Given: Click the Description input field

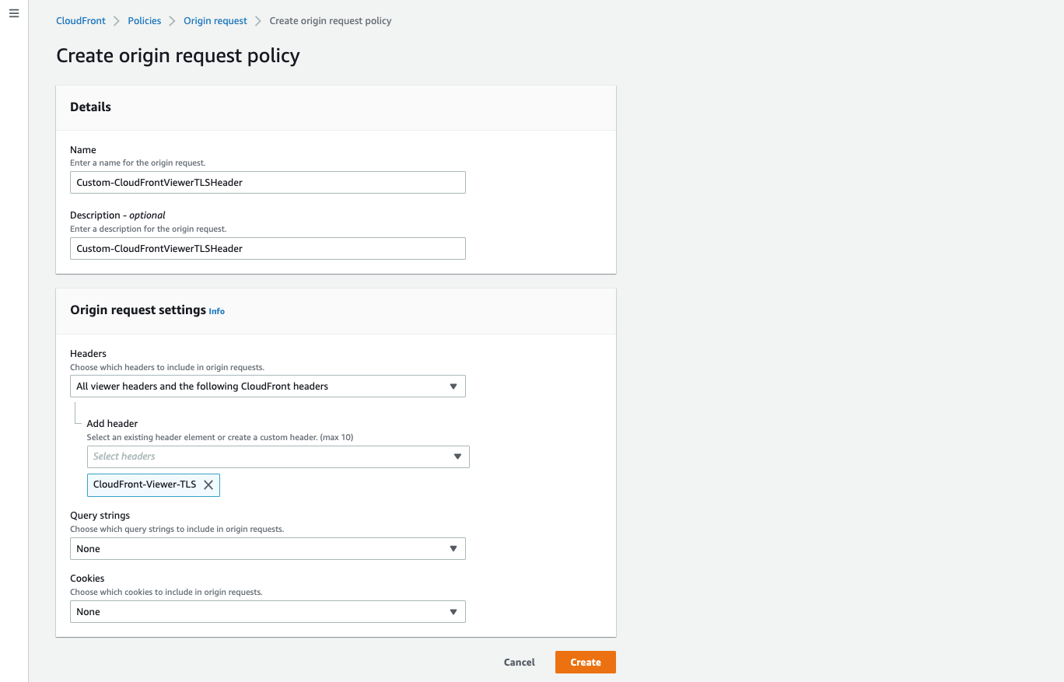Looking at the screenshot, I should 268,248.
